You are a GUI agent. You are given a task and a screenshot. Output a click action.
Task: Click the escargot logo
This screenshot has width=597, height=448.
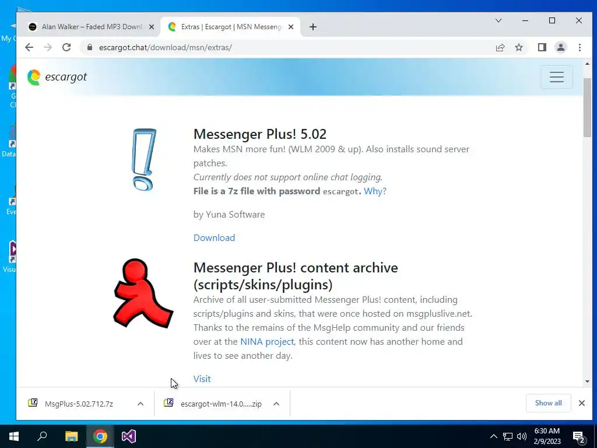pos(57,77)
